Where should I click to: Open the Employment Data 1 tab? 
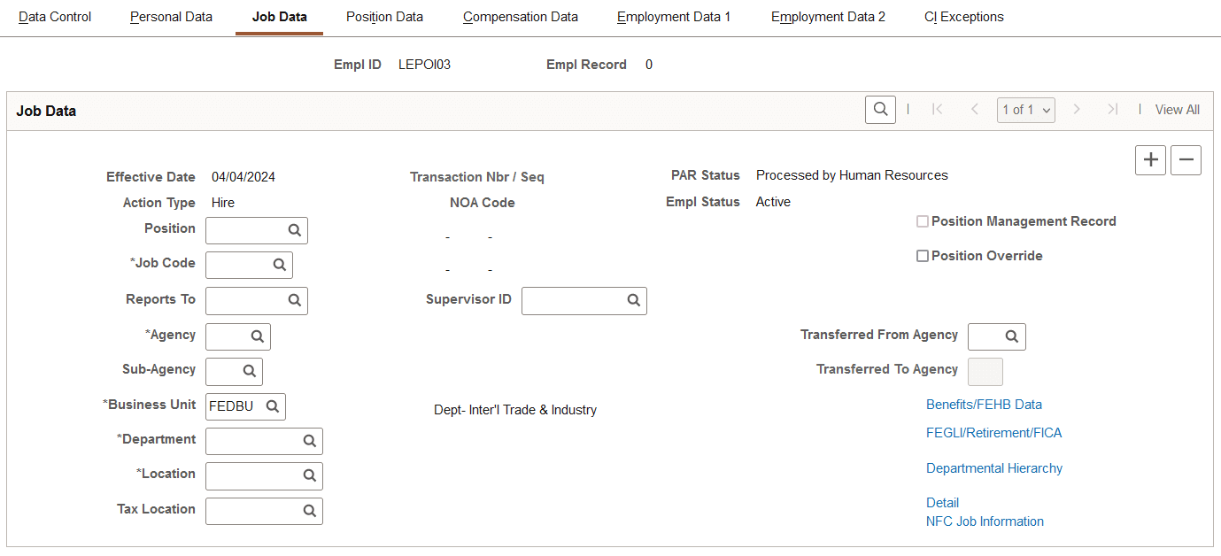(673, 17)
